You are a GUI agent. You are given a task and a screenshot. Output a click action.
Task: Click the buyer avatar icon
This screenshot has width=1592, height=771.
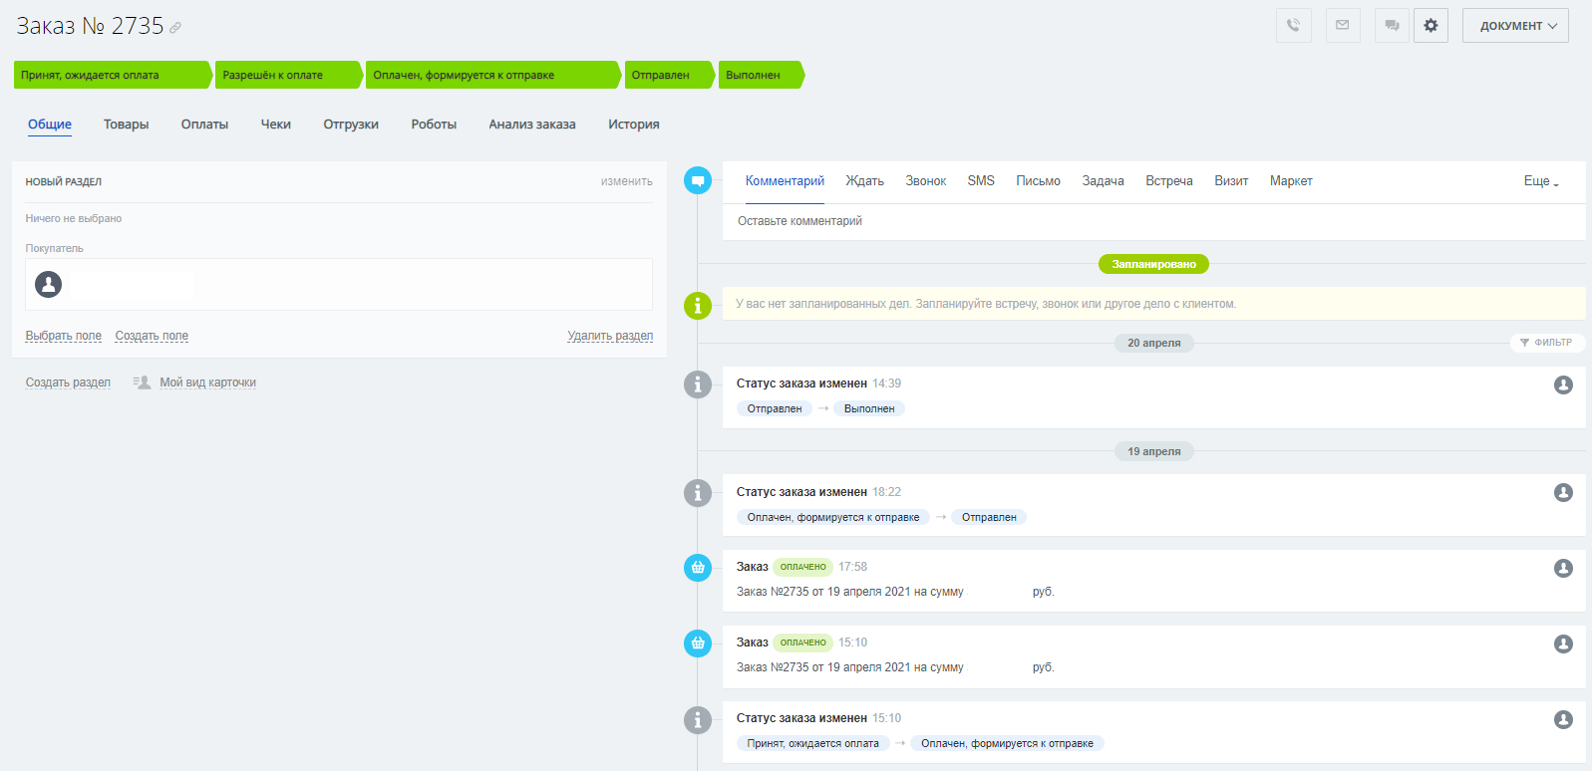(49, 284)
